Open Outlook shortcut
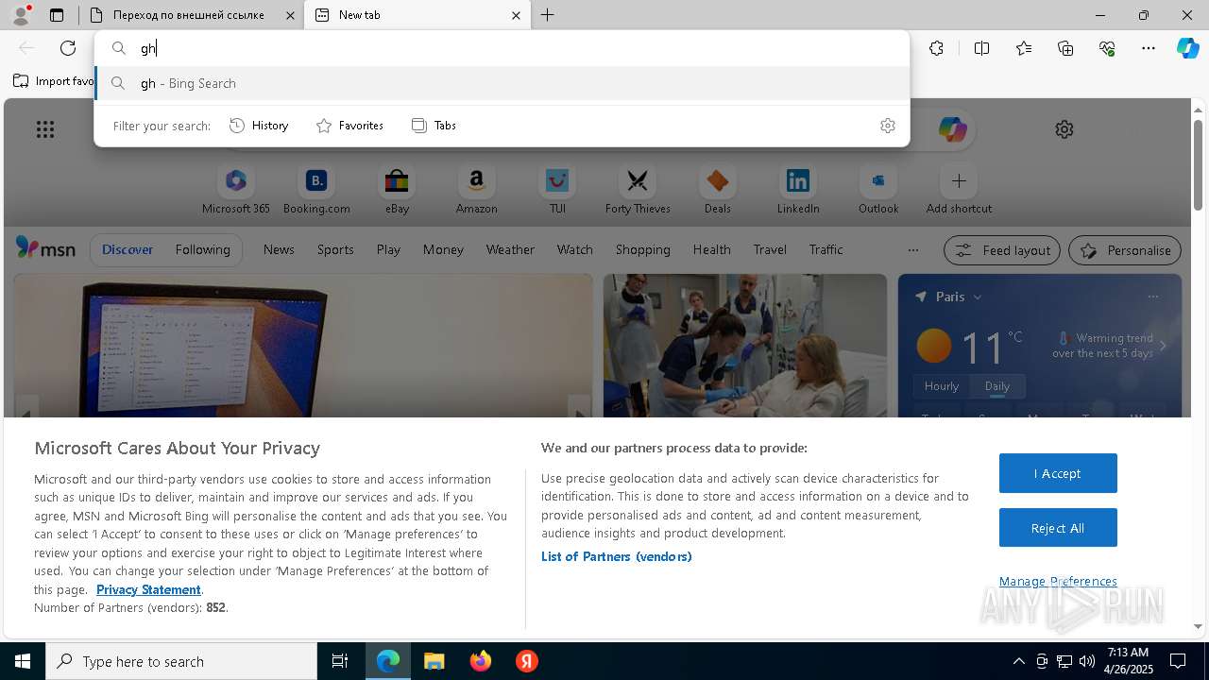Screen dimensions: 1209x680 coord(878,189)
